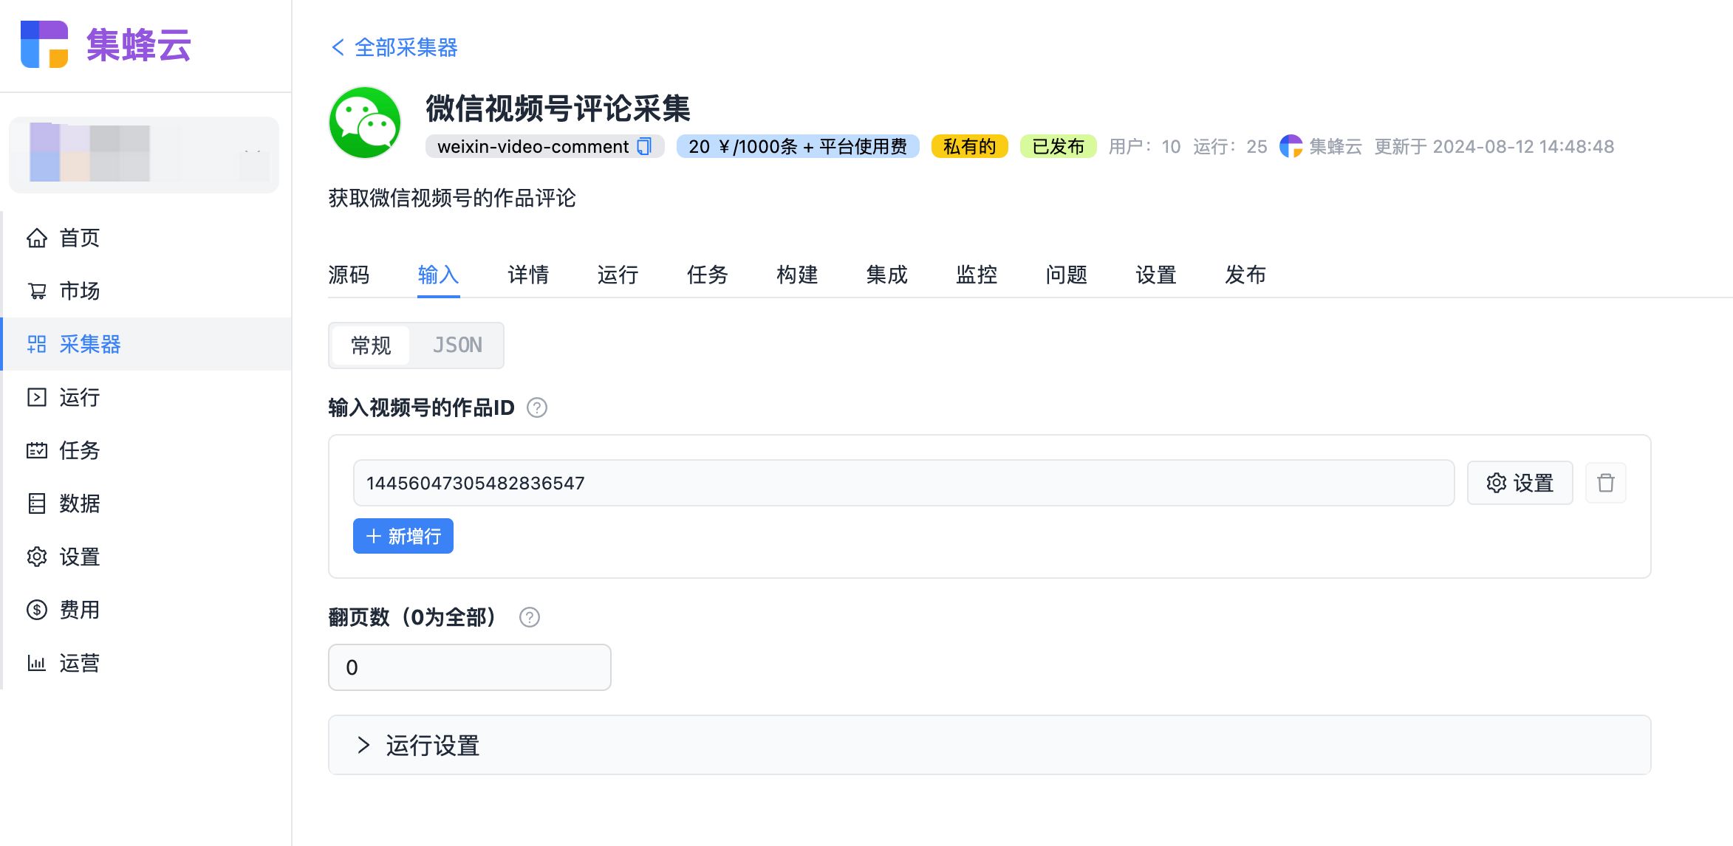Screen dimensions: 1733x846
Task: Open help for the work ID field
Action: (x=537, y=407)
